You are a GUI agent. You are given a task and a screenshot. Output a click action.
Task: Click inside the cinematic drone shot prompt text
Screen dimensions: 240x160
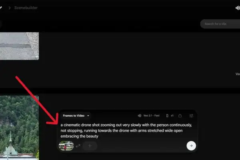click(126, 130)
